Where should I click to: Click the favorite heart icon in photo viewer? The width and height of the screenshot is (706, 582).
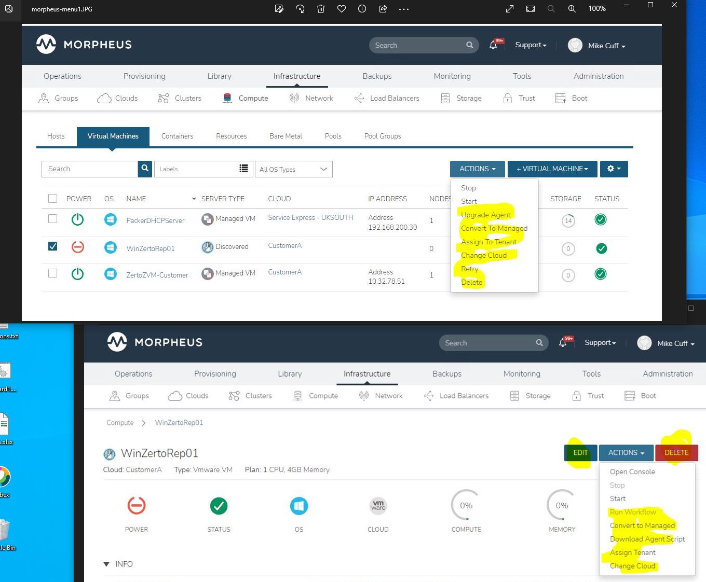342,9
